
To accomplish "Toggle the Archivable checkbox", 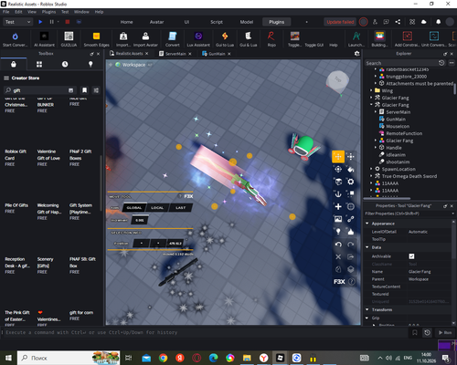I will pyautogui.click(x=411, y=256).
